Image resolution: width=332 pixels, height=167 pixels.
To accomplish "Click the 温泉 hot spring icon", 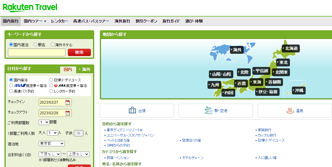I will (x=290, y=111).
